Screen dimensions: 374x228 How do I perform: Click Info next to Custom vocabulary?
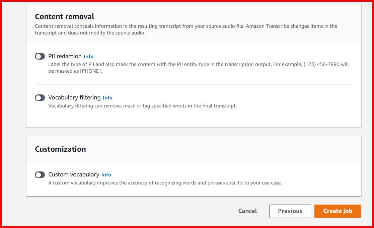coord(106,174)
